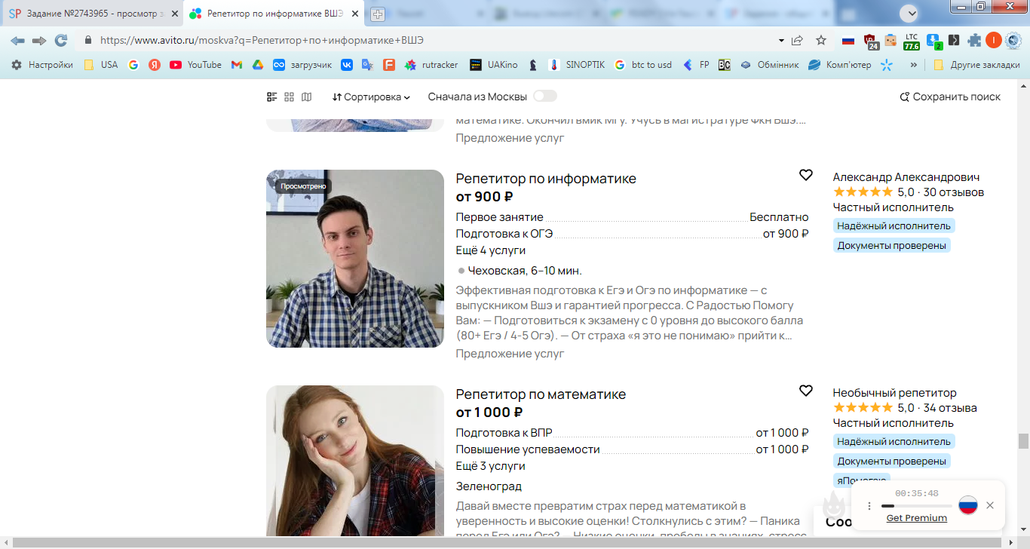The width and height of the screenshot is (1030, 549).
Task: Open the Yandex bookmark icon
Action: click(x=155, y=65)
